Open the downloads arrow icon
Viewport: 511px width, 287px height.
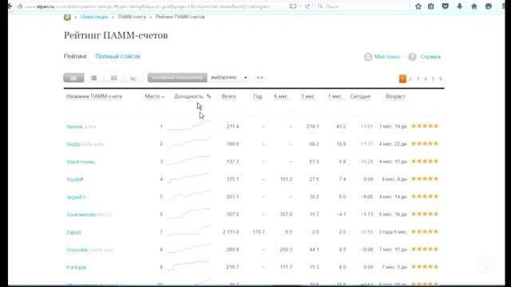[x=460, y=6]
